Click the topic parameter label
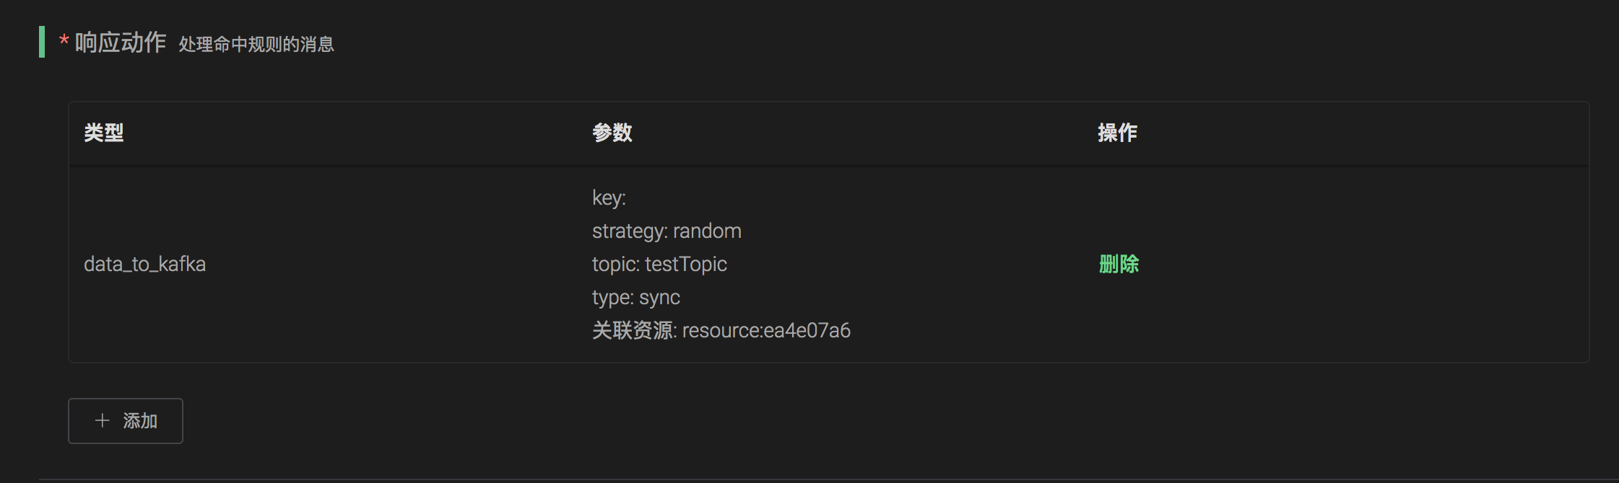The image size is (1619, 483). (x=615, y=265)
